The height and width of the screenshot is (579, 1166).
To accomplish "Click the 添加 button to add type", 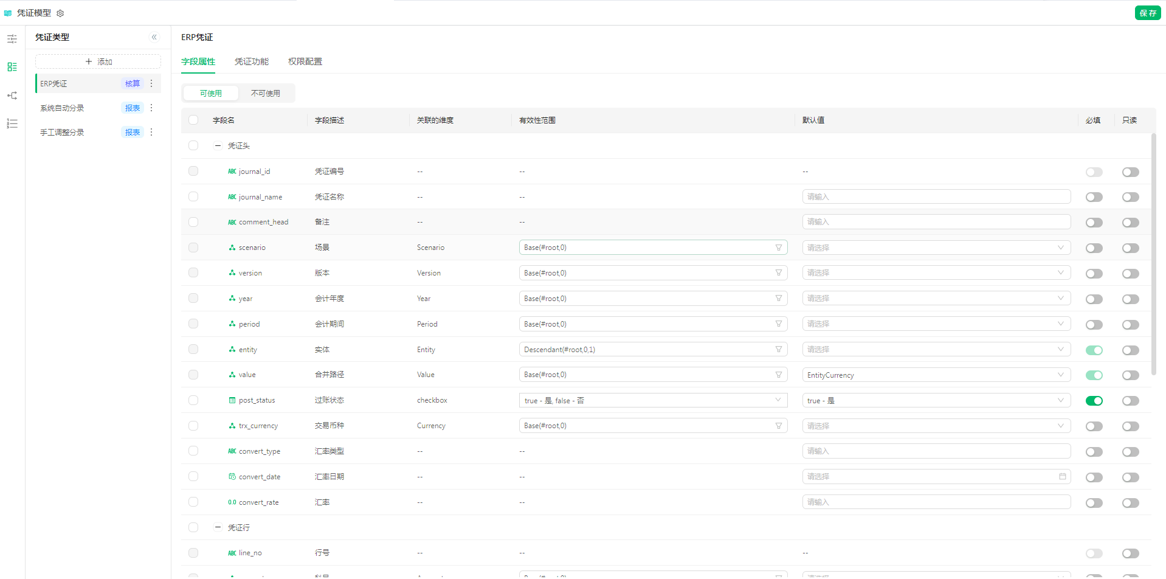I will (x=98, y=61).
